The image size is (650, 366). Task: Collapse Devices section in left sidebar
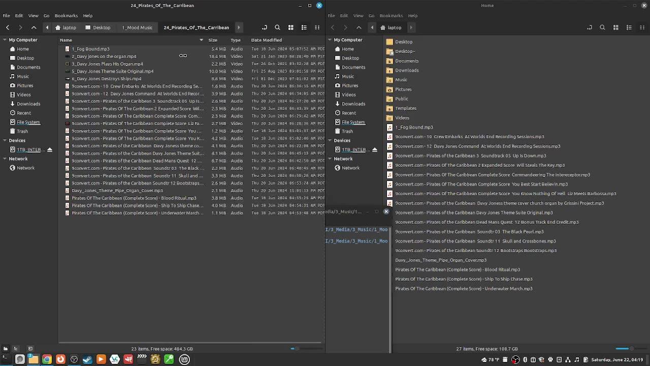(5, 140)
